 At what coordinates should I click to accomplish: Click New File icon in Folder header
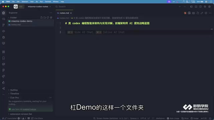(x=41, y=18)
